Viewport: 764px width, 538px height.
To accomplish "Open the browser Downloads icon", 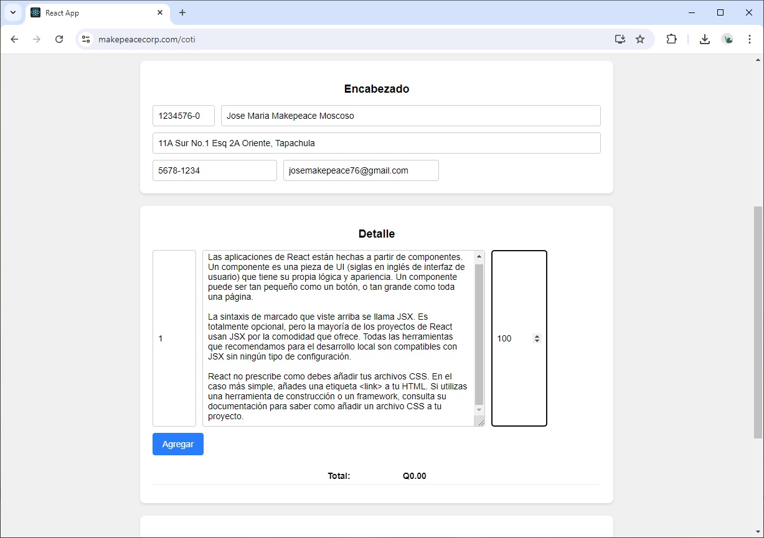I will [705, 39].
